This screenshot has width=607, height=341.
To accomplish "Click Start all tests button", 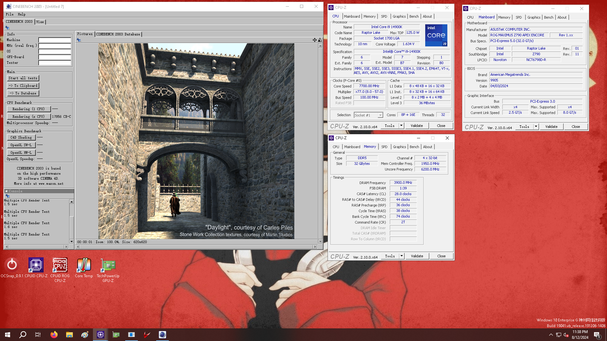I will pos(23,78).
